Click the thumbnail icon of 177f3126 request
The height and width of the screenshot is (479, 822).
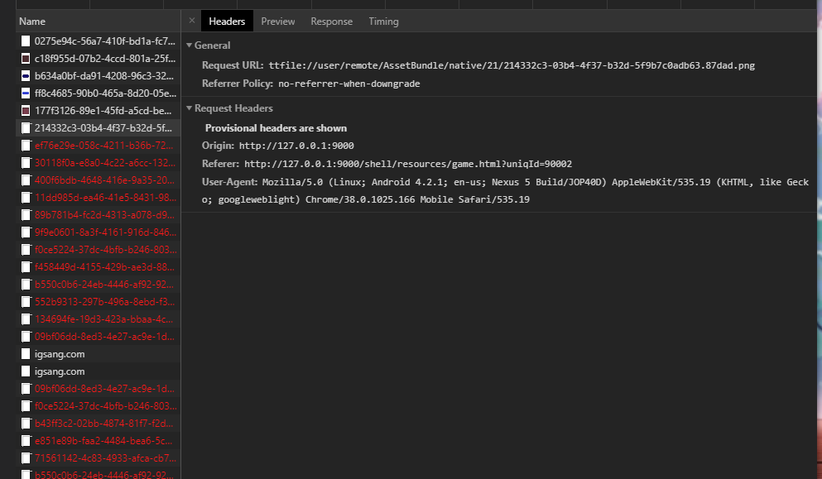tap(26, 110)
